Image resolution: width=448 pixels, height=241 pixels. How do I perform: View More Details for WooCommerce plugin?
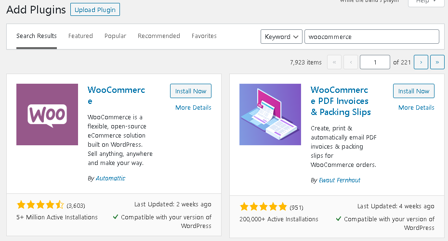193,108
